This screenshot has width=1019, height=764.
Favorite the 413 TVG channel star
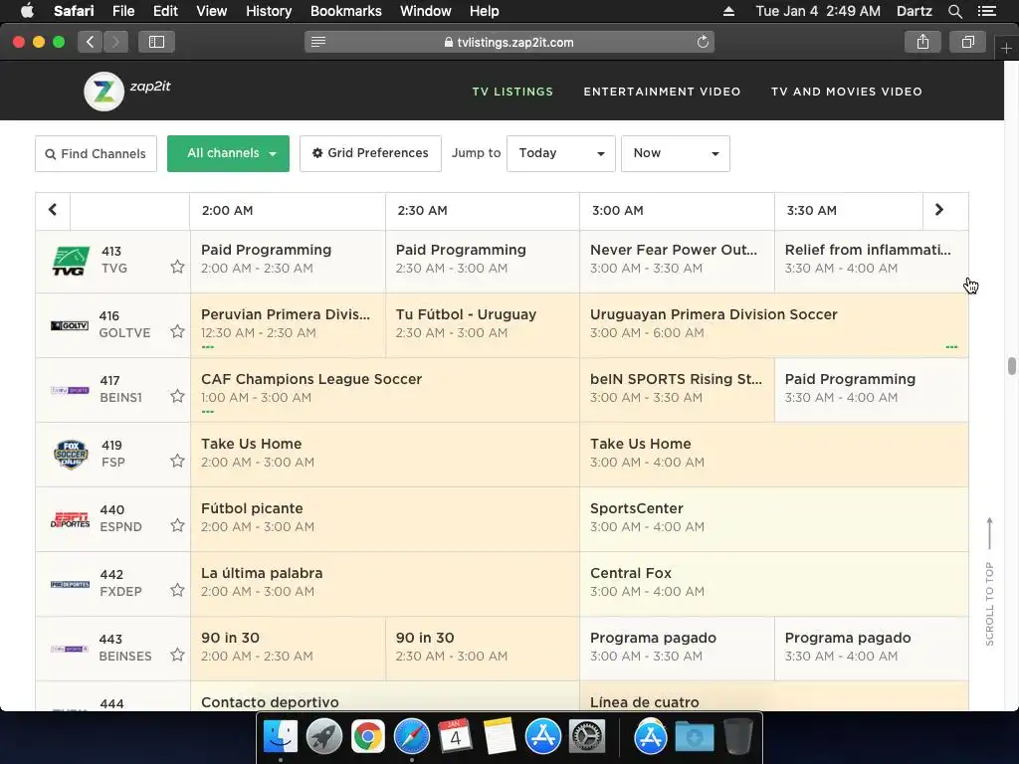tap(177, 267)
